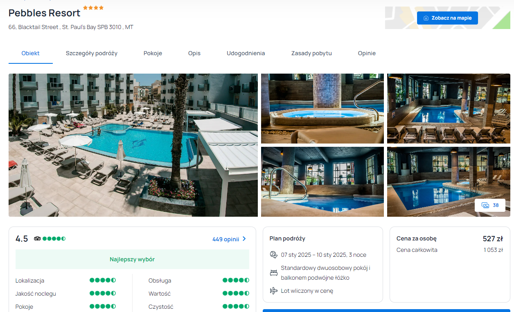Click the Lokalizacja rating bubbles
This screenshot has width=514, height=312.
(x=103, y=281)
